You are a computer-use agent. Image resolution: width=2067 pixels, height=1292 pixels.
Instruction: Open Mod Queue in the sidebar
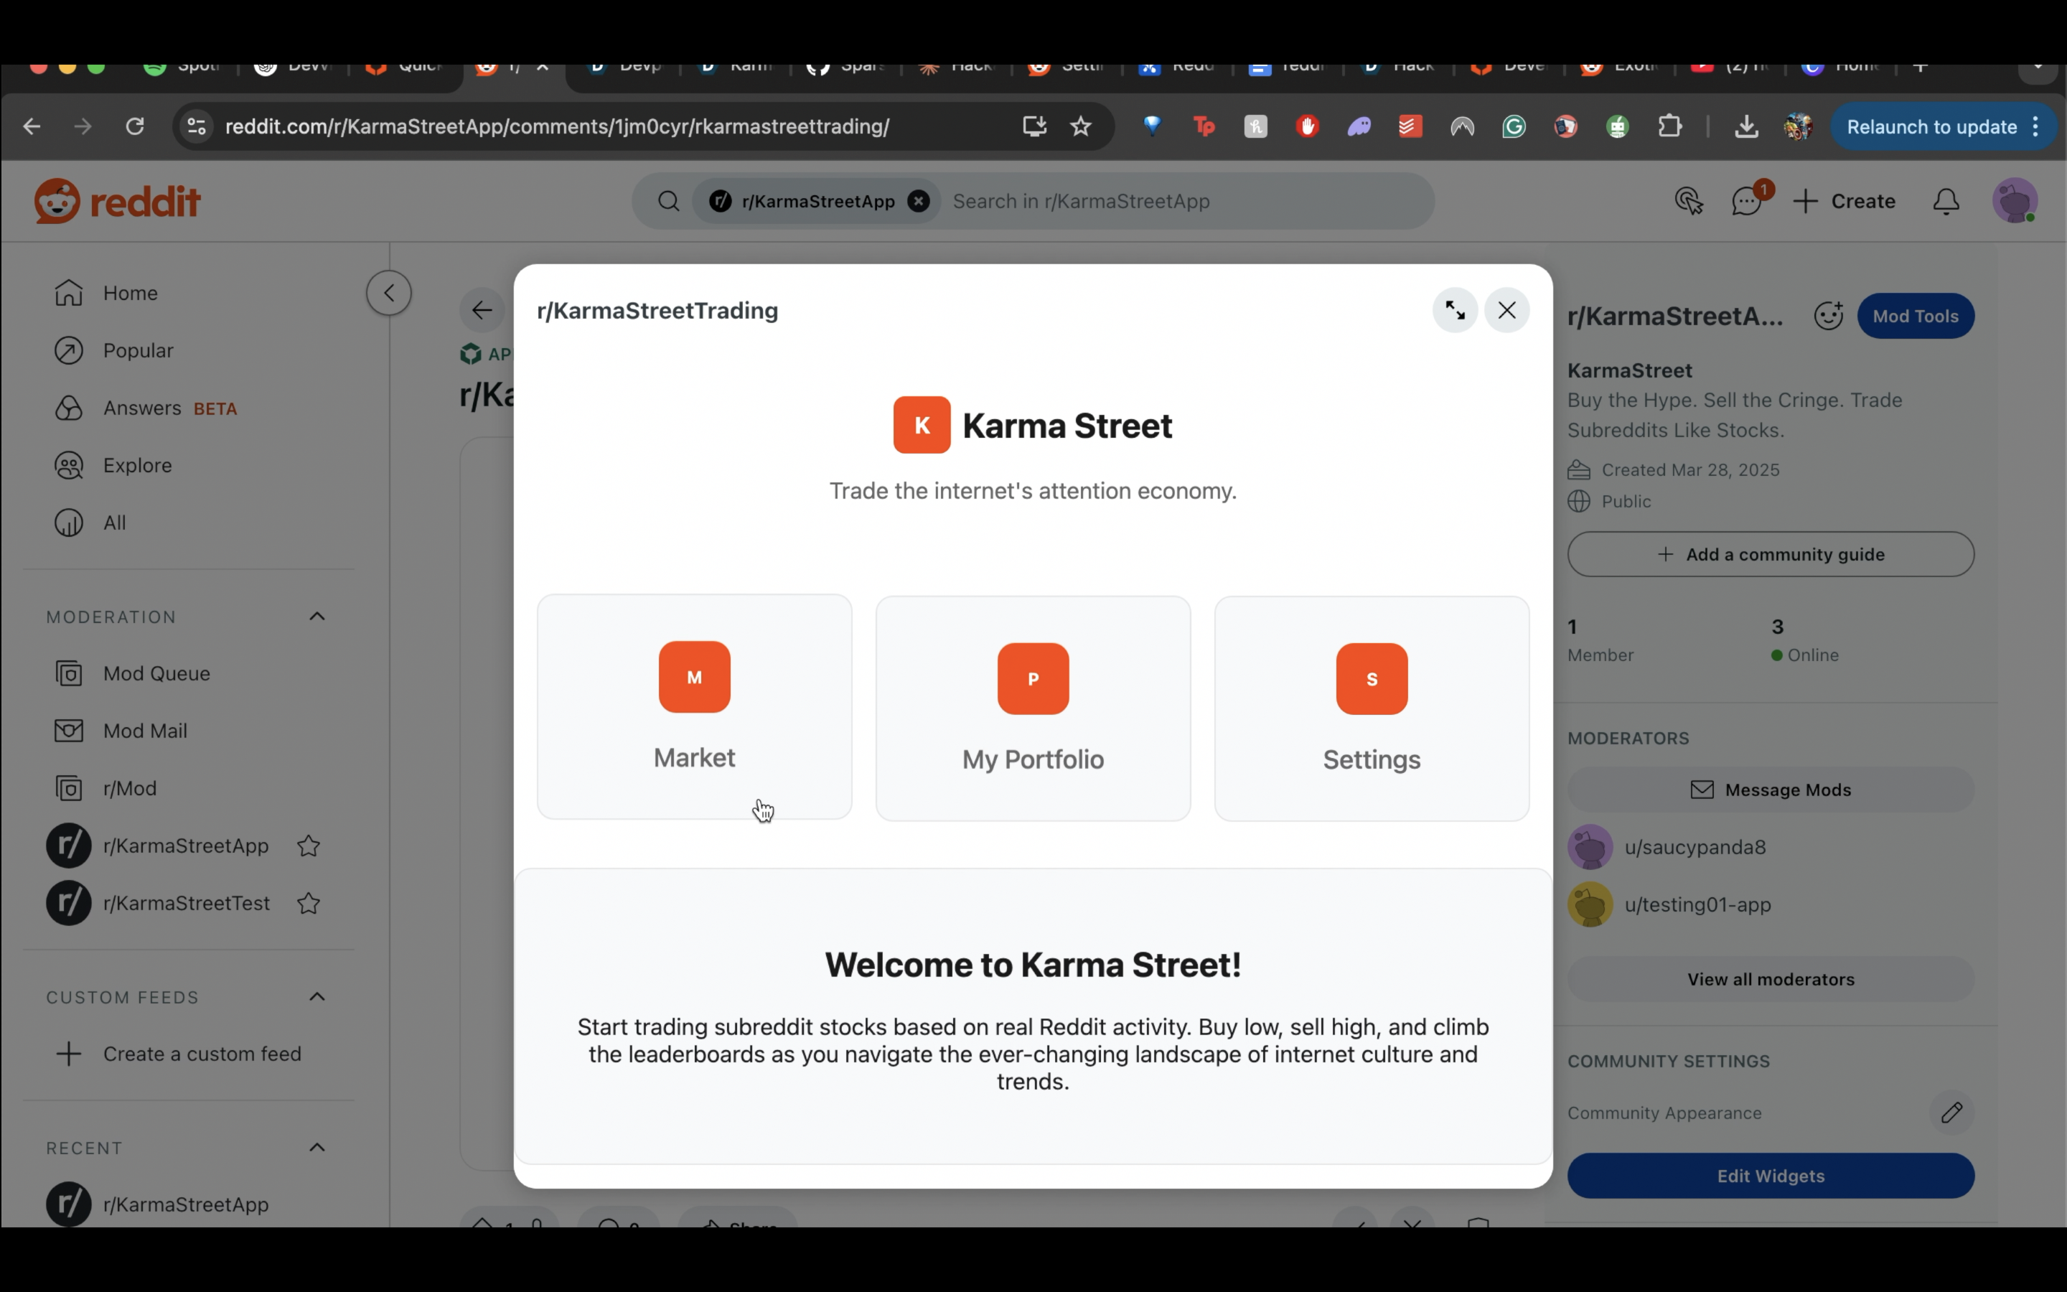pos(156,673)
